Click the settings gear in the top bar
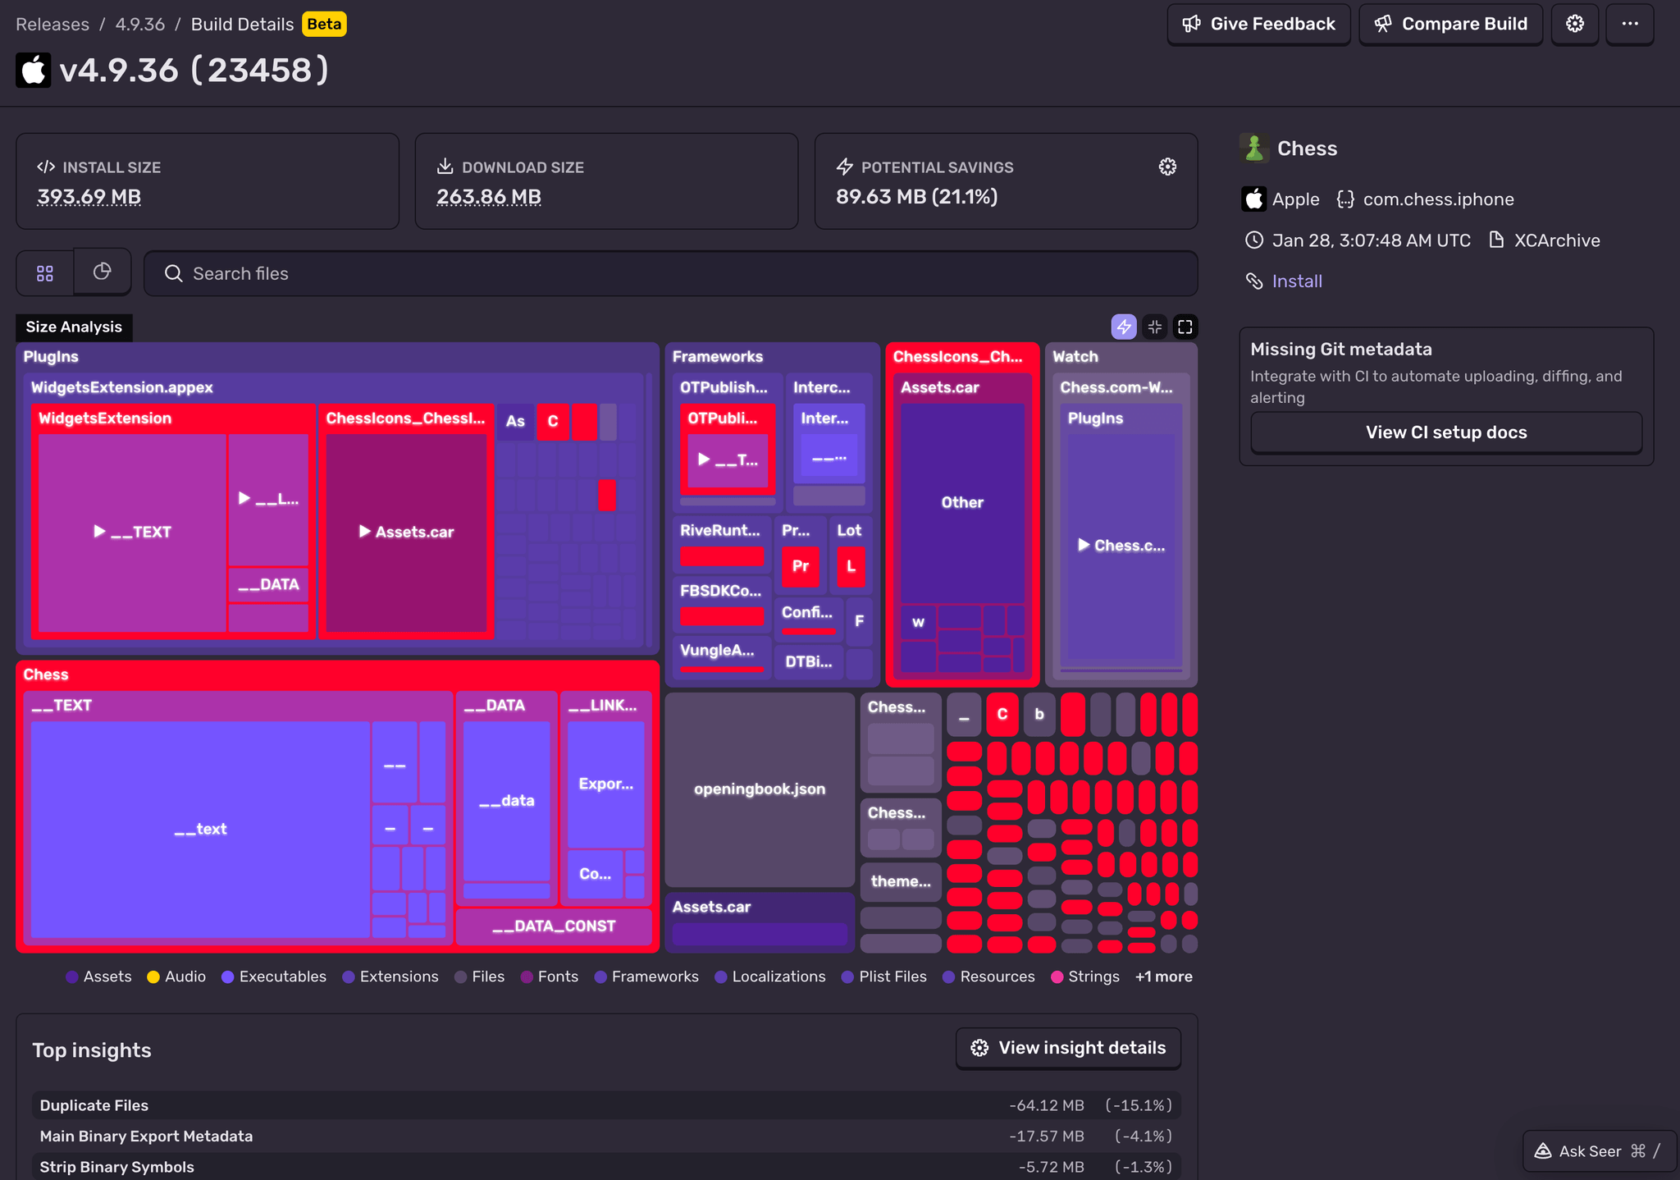The image size is (1680, 1180). tap(1575, 24)
